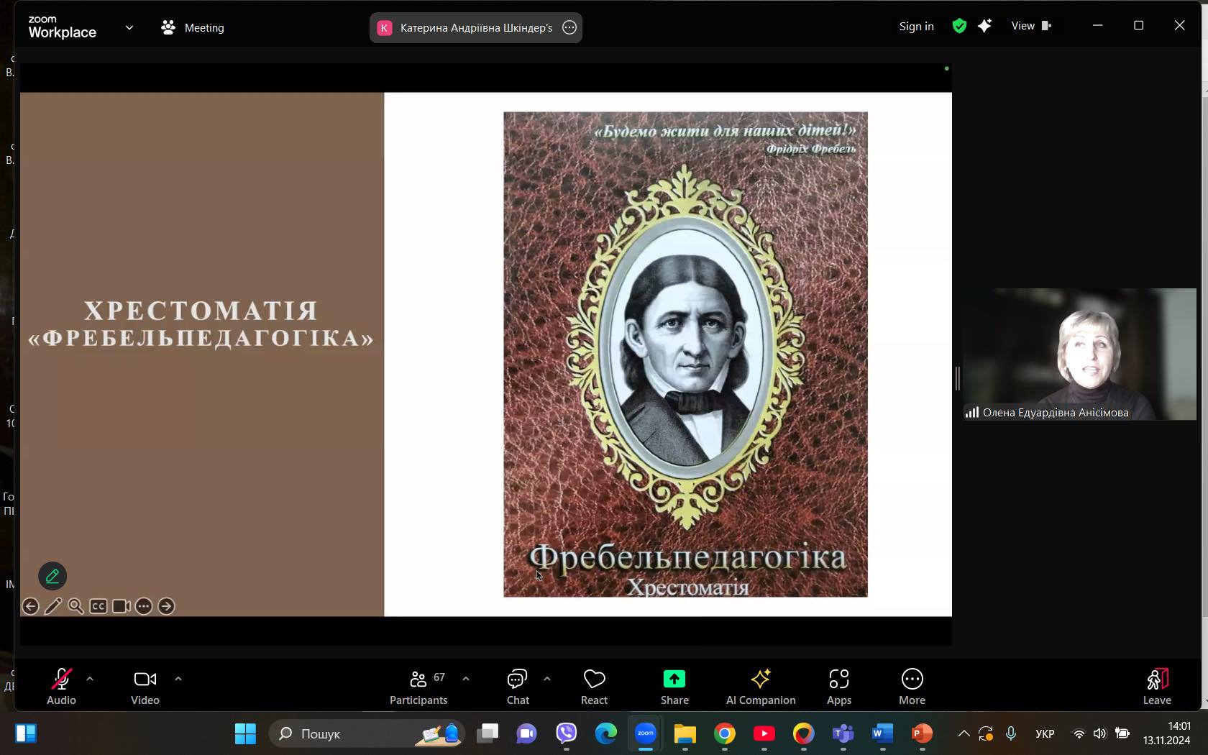Click Олена Едуардівна Анісімова video thumbnail

click(x=1079, y=354)
